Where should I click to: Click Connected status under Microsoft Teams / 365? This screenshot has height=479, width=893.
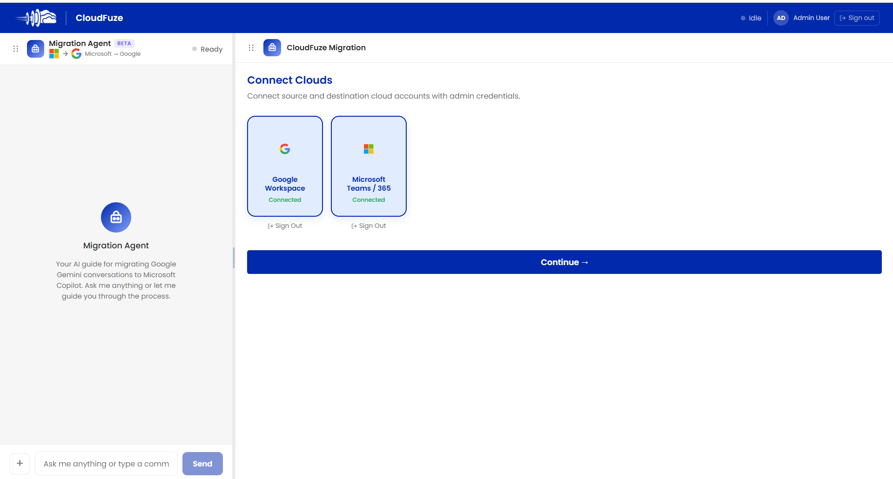(x=369, y=200)
